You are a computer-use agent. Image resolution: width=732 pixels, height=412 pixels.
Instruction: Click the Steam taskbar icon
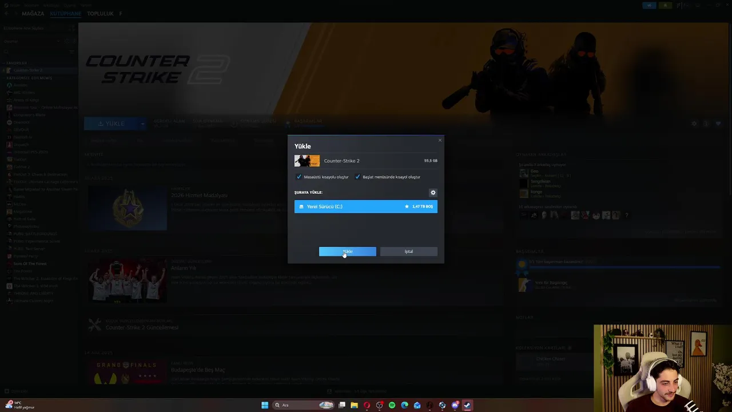click(x=467, y=405)
